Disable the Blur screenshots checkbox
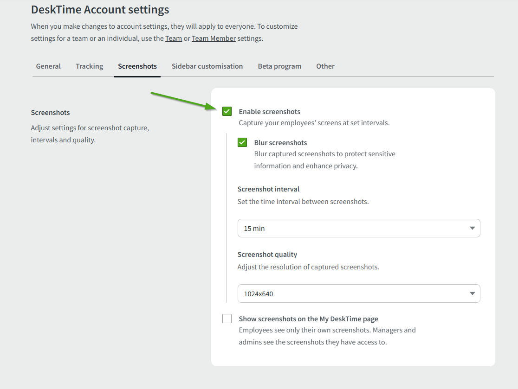This screenshot has width=518, height=389. (242, 142)
